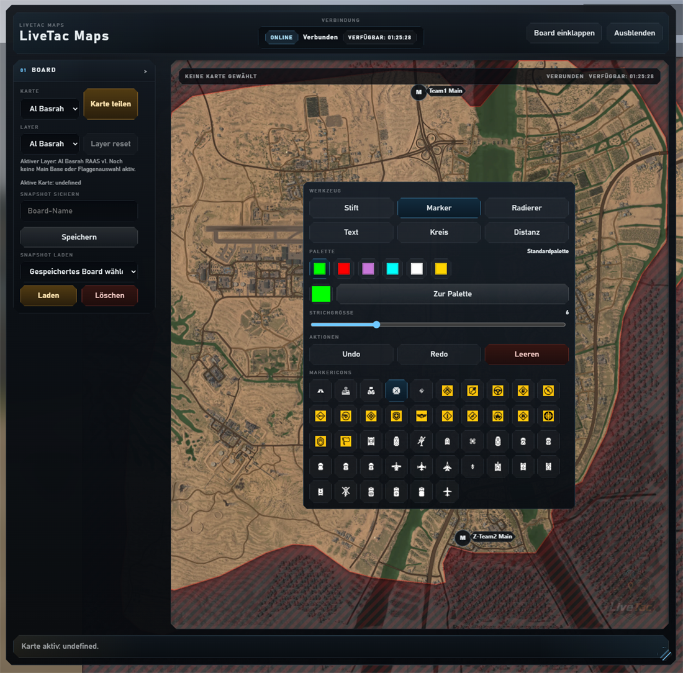This screenshot has height=673, width=683.
Task: Pick the white palette swatch
Action: 417,269
